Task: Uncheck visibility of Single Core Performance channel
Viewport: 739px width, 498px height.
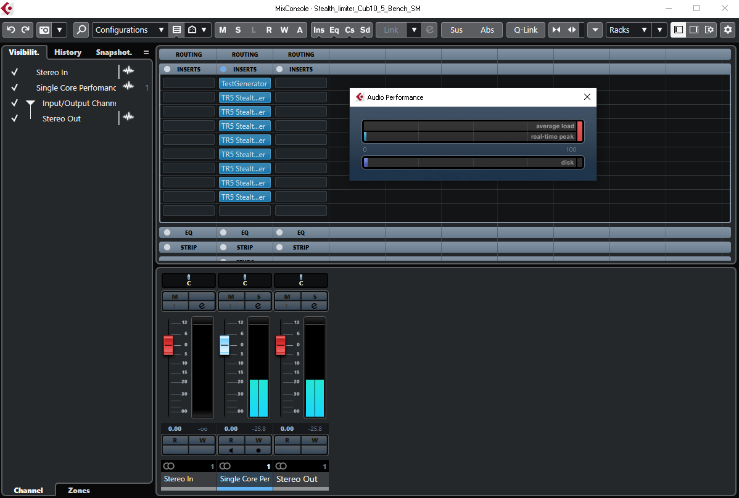Action: [15, 88]
